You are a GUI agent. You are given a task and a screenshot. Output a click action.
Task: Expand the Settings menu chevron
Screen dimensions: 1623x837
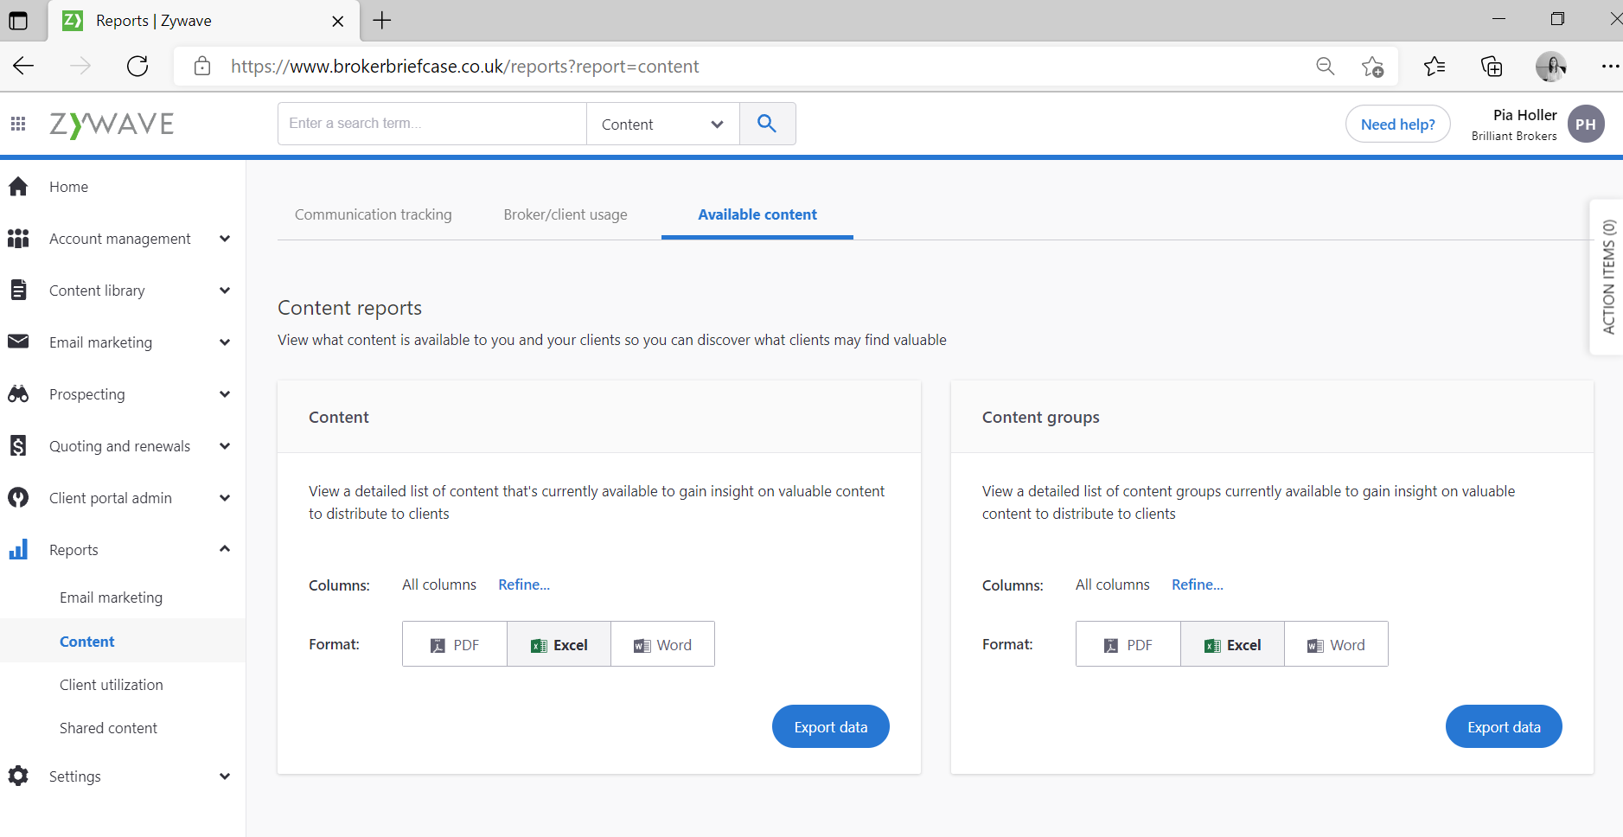pos(225,776)
